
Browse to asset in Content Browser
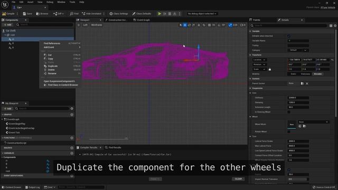coord(42,14)
